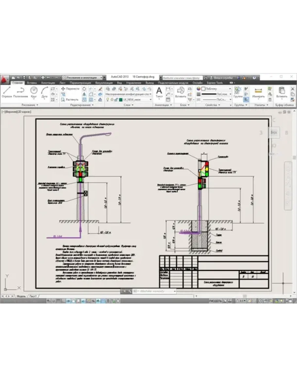297x377 pixels.
Task: Click the command line input field
Action: pos(153,291)
